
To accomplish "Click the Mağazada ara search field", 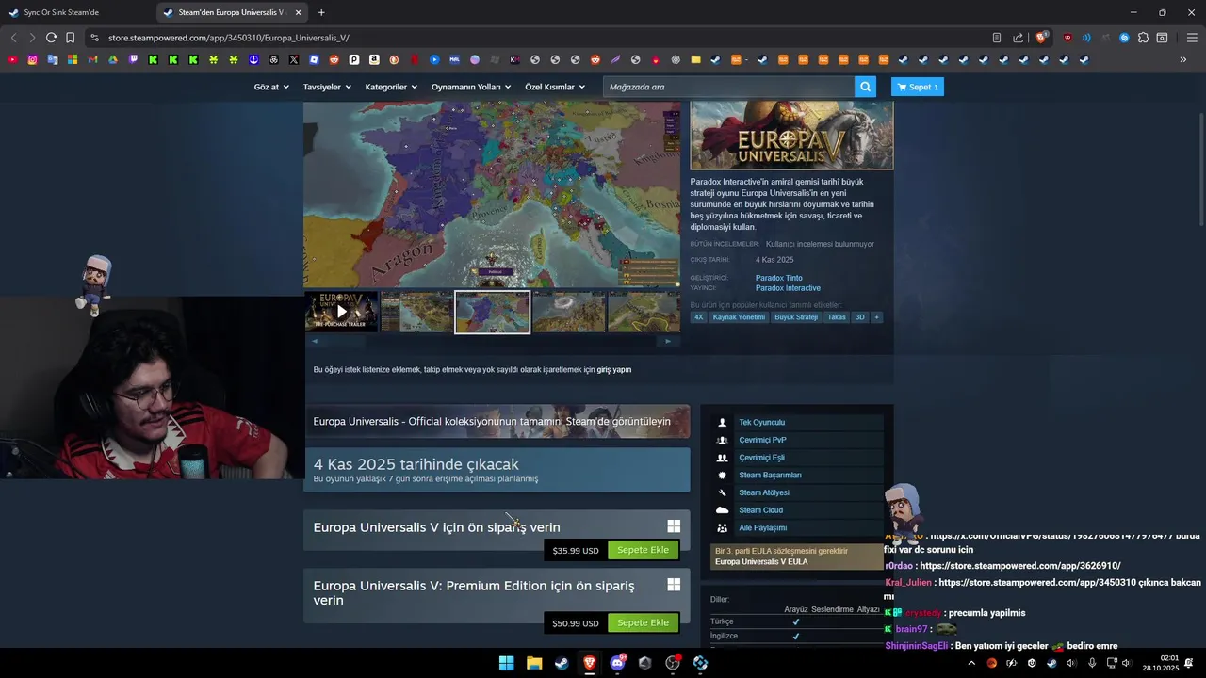I will tap(728, 87).
